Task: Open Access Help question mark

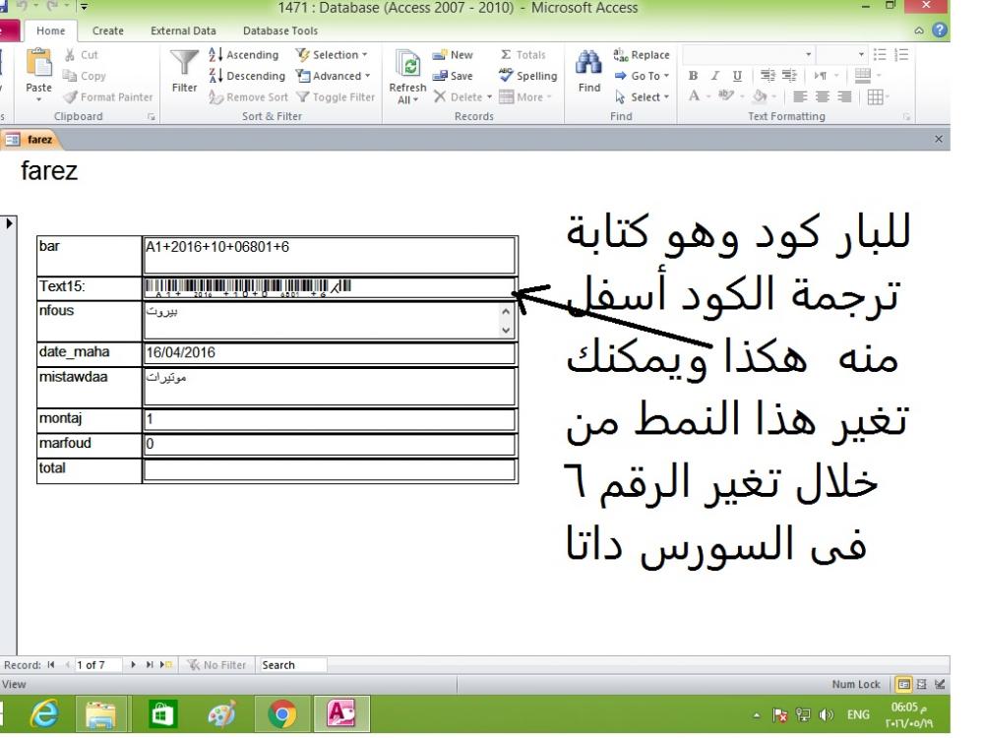Action: [x=940, y=31]
